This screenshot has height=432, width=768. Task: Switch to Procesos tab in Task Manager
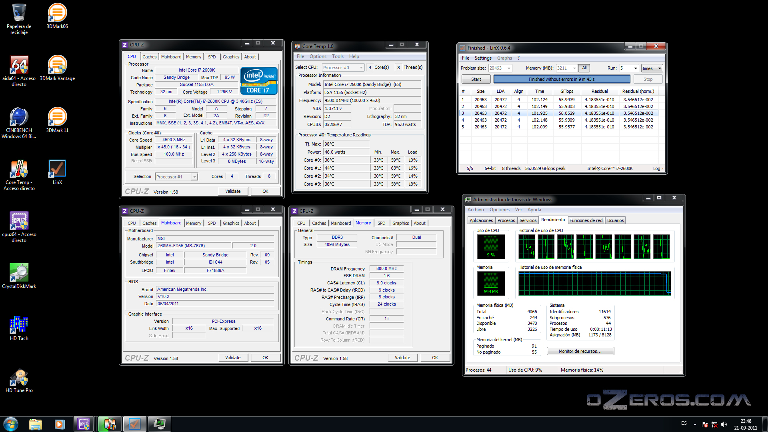pos(506,220)
